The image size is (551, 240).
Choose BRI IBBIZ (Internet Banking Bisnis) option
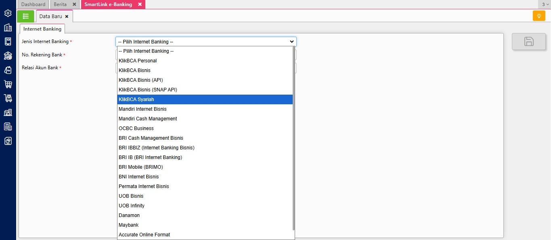pos(205,148)
